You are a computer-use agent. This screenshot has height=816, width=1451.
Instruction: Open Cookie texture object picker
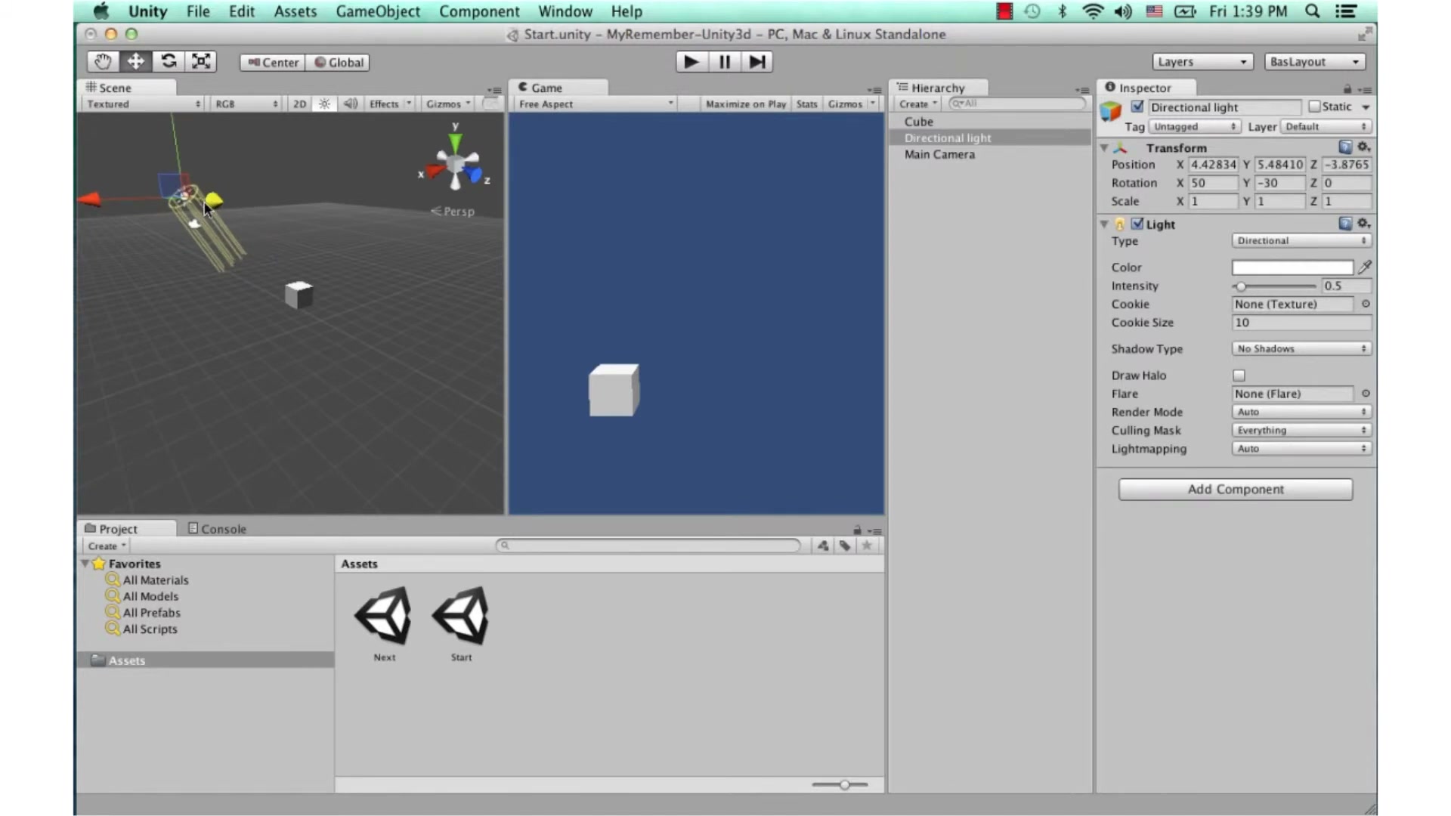pos(1366,304)
